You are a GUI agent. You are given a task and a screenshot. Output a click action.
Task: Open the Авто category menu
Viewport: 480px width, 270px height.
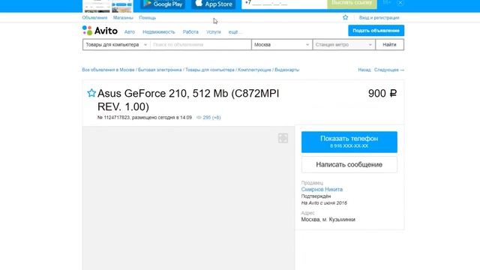point(130,31)
